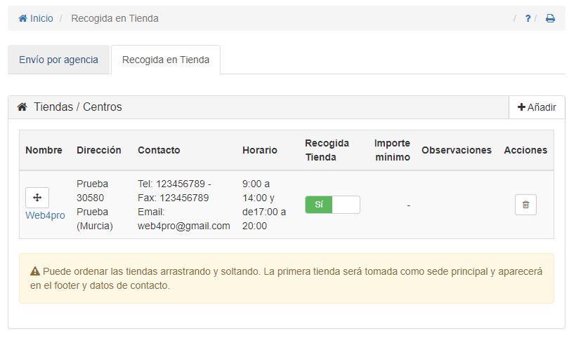Click the Nombre column header
576x340 pixels.
tap(44, 150)
